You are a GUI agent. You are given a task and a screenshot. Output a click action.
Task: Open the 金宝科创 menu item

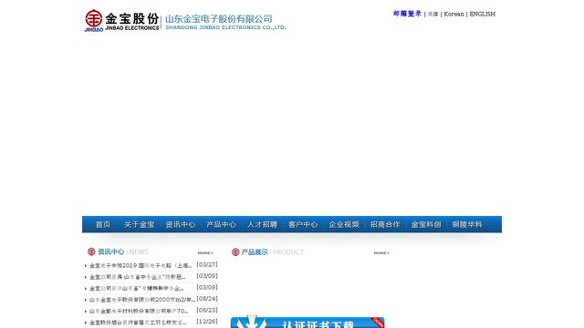click(x=426, y=224)
